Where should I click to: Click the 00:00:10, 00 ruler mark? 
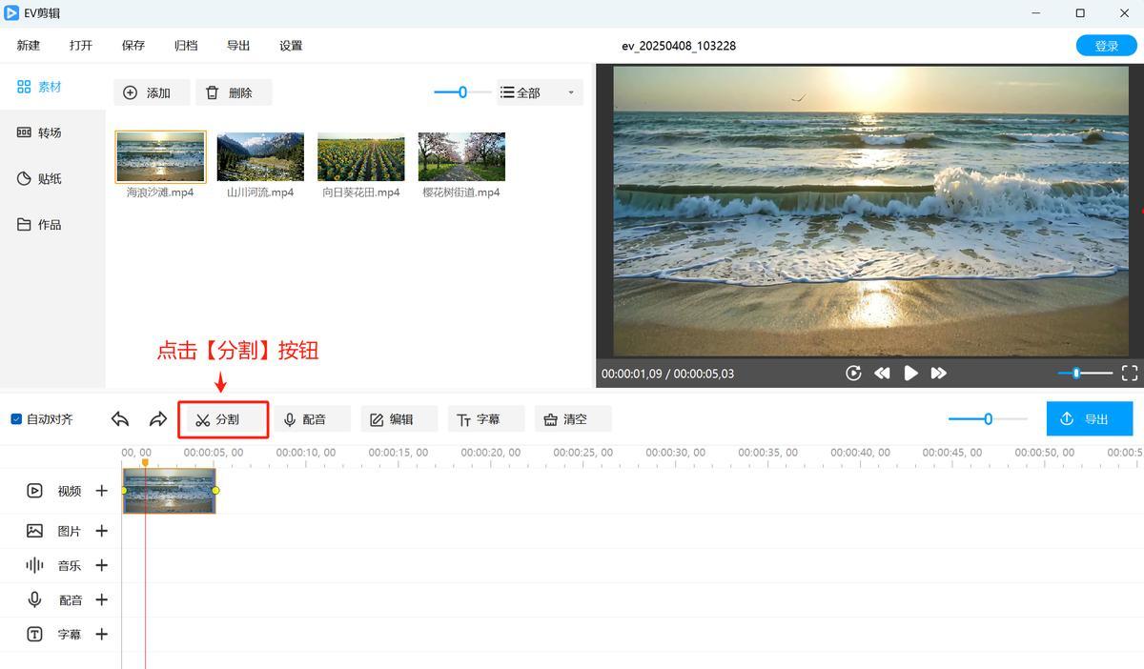306,453
